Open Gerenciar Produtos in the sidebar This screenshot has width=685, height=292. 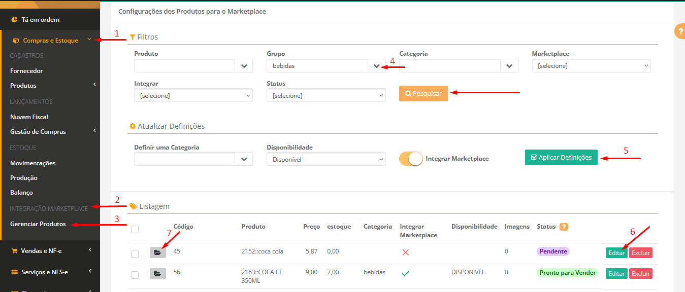tap(38, 224)
